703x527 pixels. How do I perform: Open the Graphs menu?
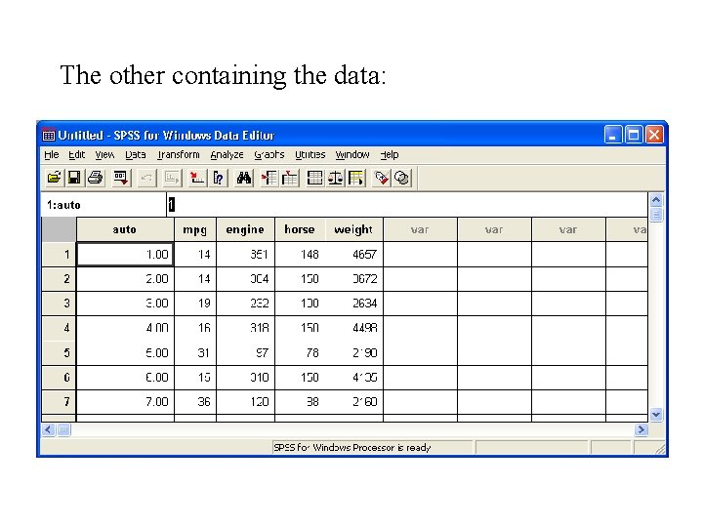point(269,154)
